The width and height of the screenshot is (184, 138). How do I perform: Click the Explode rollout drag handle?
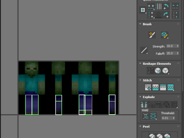coord(178,97)
